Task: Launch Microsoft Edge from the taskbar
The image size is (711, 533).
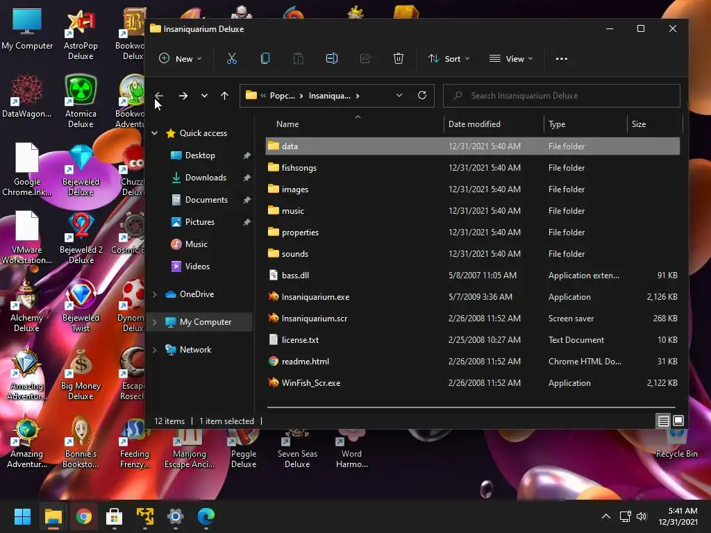Action: point(206,516)
